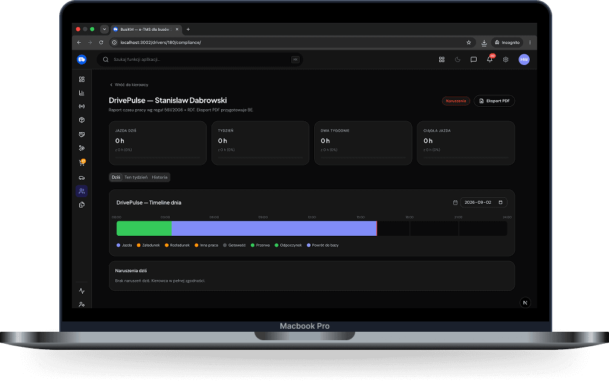The height and width of the screenshot is (383, 609).
Task: Open a new browser tab with plus
Action: (x=188, y=29)
